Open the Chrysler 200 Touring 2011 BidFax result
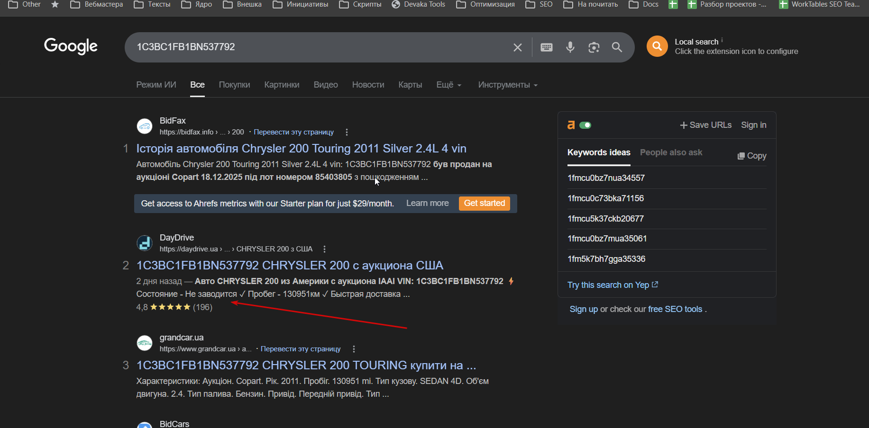Screen dimensions: 869x428 (x=302, y=149)
